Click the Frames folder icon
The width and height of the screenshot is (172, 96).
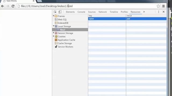(x=56, y=16)
